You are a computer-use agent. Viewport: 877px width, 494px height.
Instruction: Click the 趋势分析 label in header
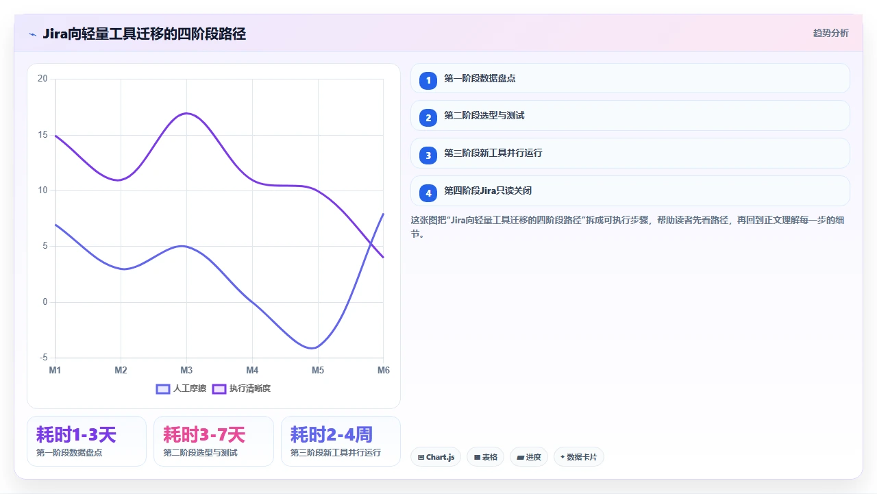[830, 33]
